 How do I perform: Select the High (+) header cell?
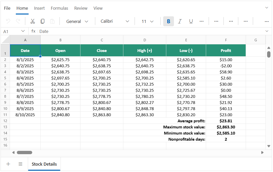(145, 50)
